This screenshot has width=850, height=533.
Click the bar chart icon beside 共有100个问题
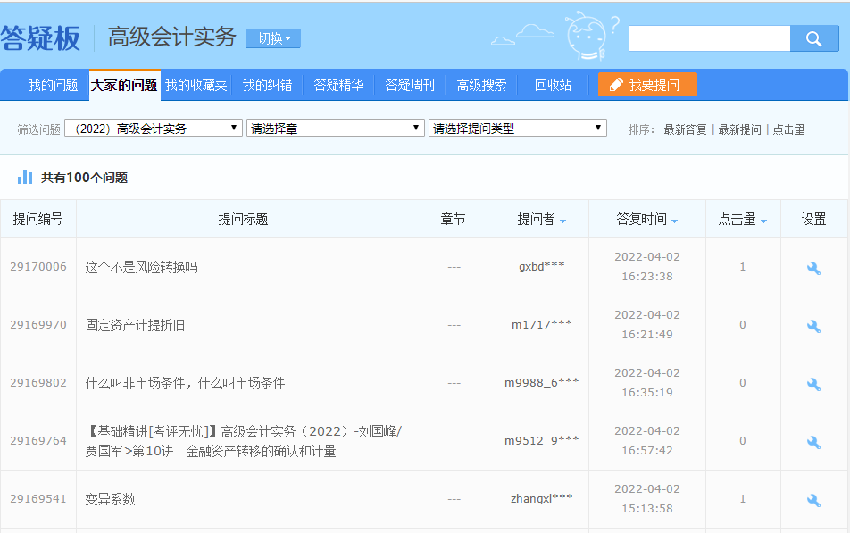[24, 178]
